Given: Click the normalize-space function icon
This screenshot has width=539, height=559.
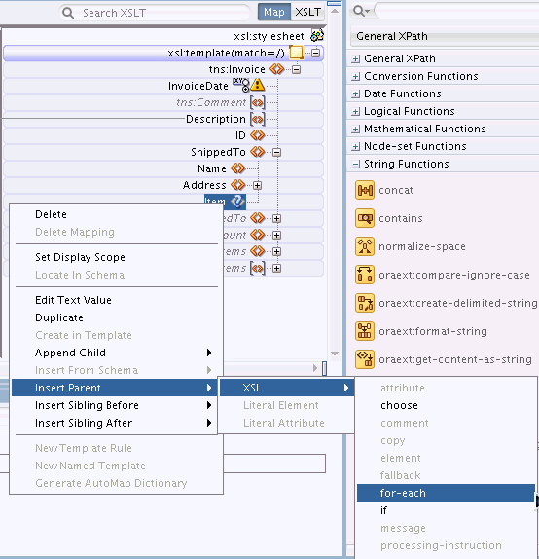Looking at the screenshot, I should click(x=365, y=246).
